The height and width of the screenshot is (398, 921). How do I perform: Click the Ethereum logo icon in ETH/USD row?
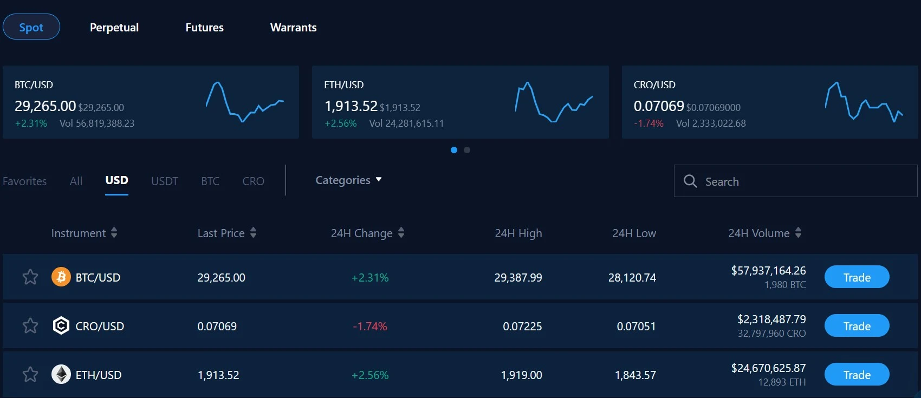61,375
